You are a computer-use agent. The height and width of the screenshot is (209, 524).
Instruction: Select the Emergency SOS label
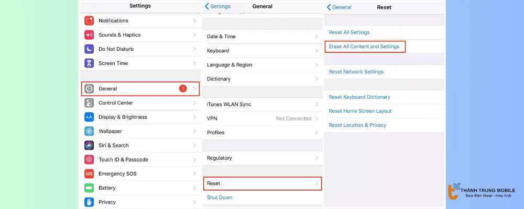117,173
